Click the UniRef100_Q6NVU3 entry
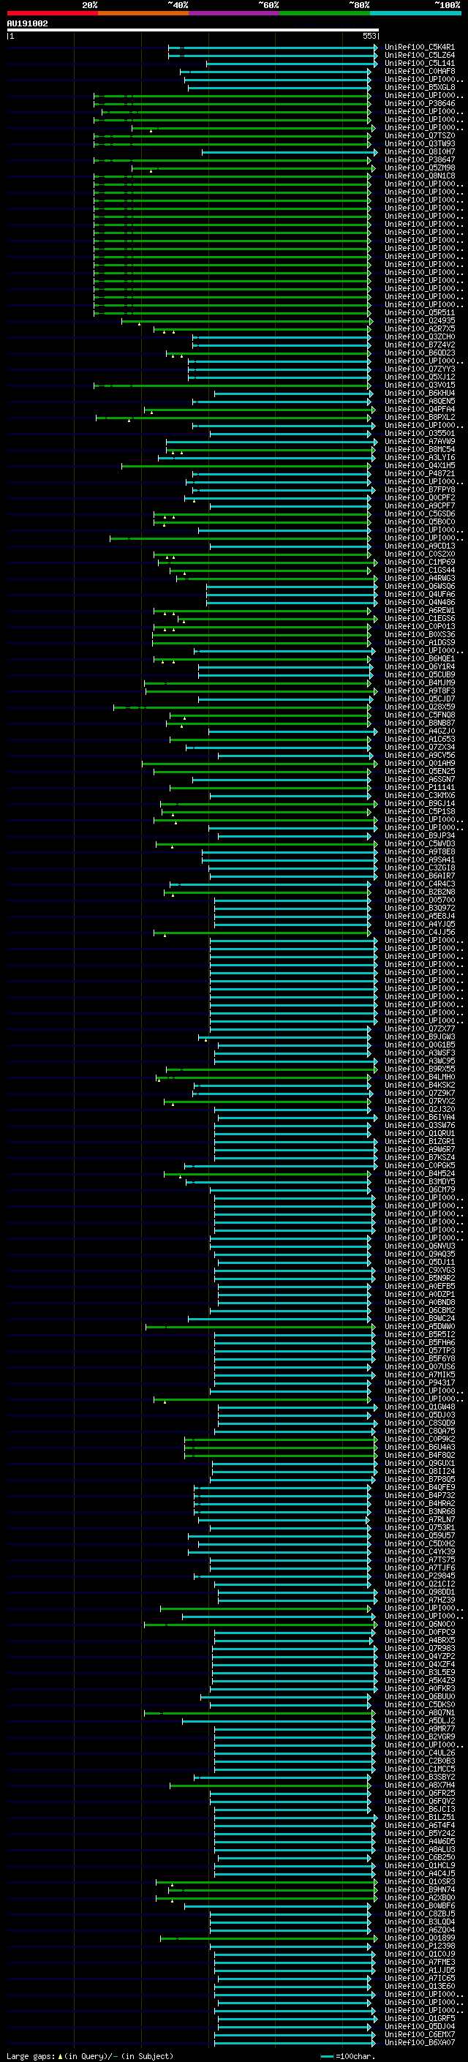This screenshot has width=468, height=2062. (419, 1246)
